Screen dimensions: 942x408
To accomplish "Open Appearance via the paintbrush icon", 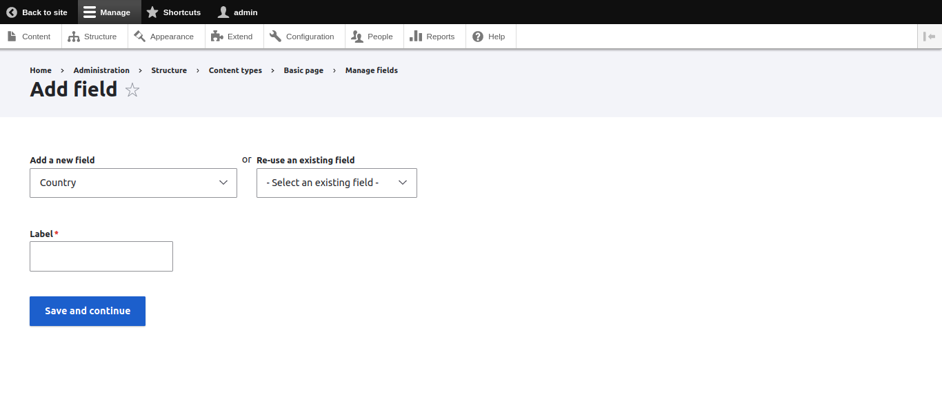I will click(138, 36).
